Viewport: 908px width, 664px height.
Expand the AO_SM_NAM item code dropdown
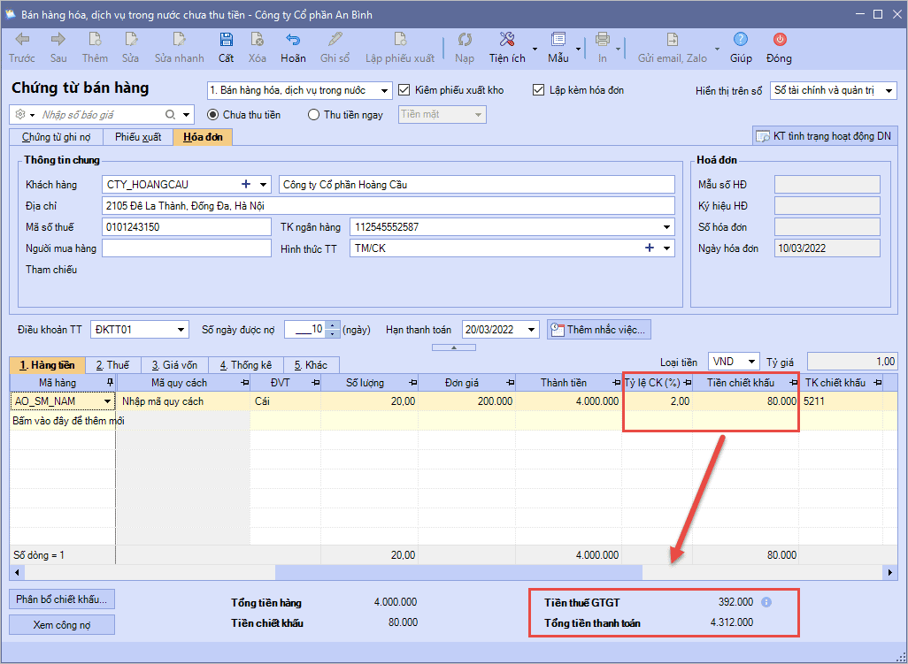(x=108, y=401)
